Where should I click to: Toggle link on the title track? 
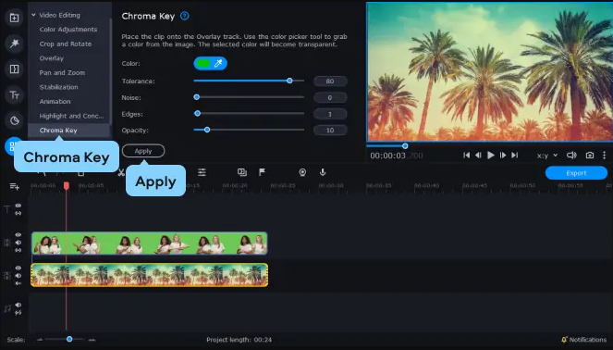tap(18, 213)
